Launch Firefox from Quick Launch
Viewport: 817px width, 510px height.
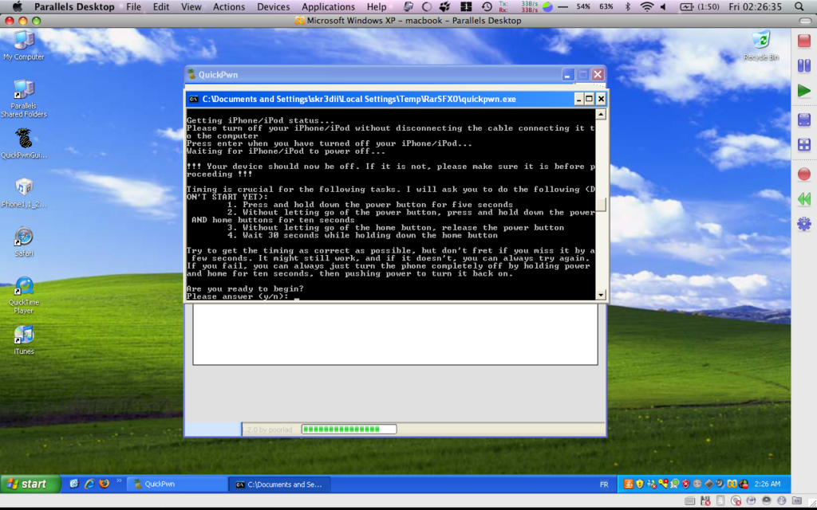(105, 484)
